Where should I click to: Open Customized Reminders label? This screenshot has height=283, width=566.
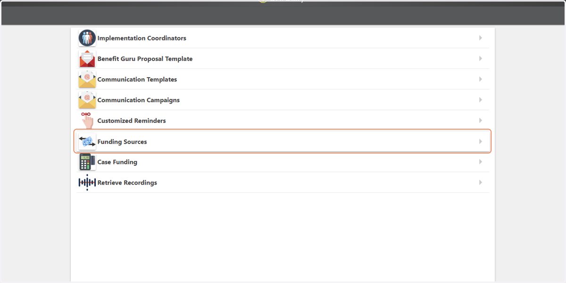click(x=132, y=121)
